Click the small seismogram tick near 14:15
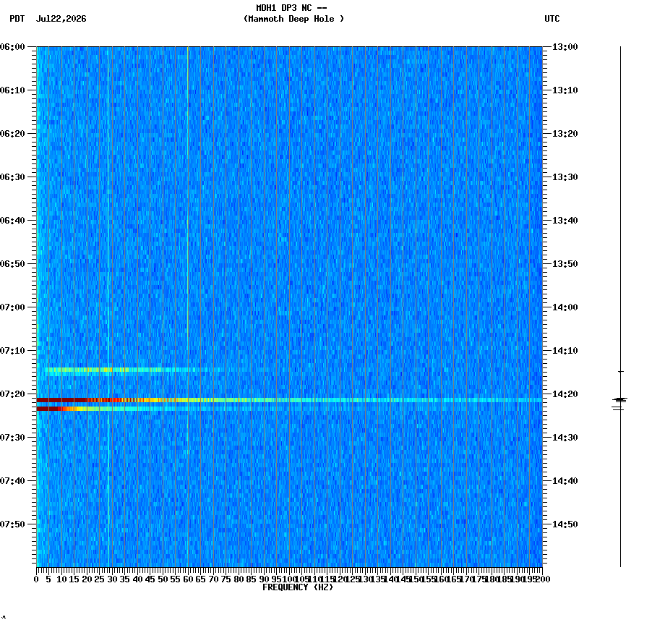652x625 pixels. 621,372
